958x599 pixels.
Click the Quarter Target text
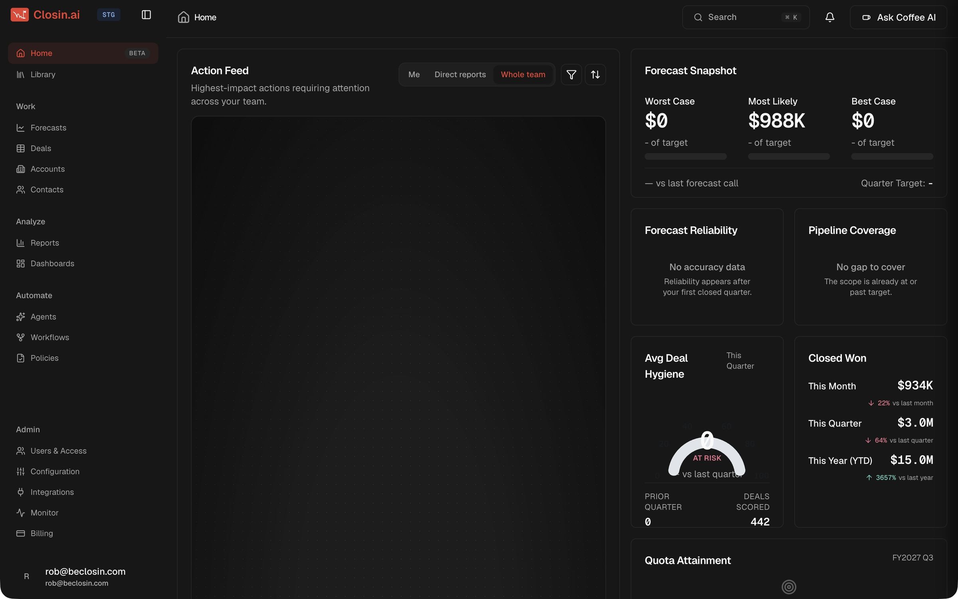897,183
